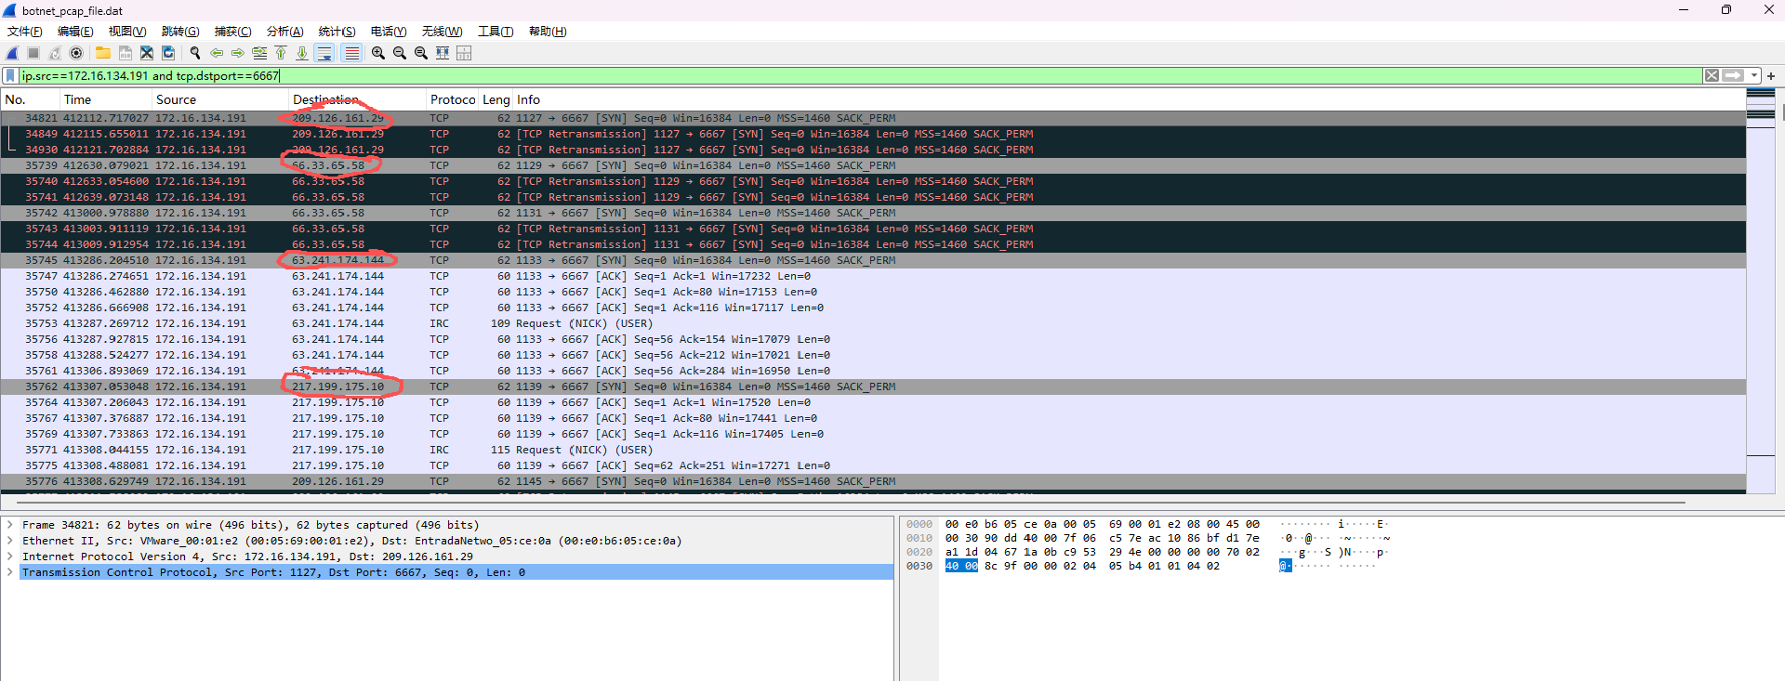Select packet 35771 IRC Request row
Image resolution: width=1785 pixels, height=681 pixels.
[x=873, y=450]
